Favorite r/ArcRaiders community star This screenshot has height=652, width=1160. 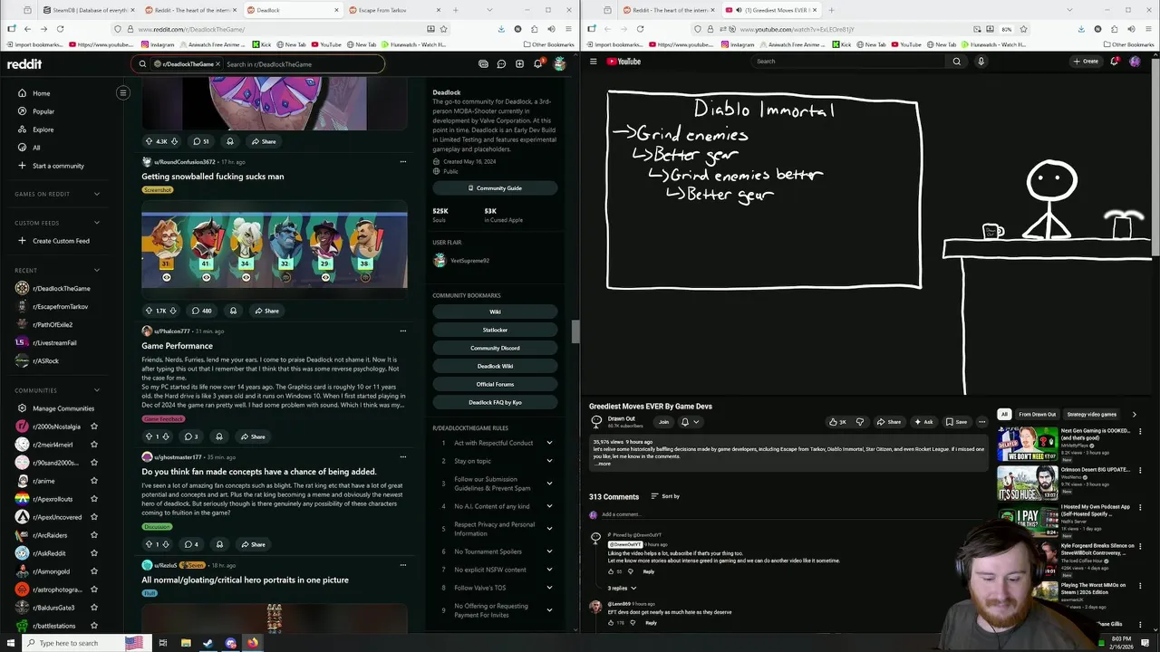point(94,535)
